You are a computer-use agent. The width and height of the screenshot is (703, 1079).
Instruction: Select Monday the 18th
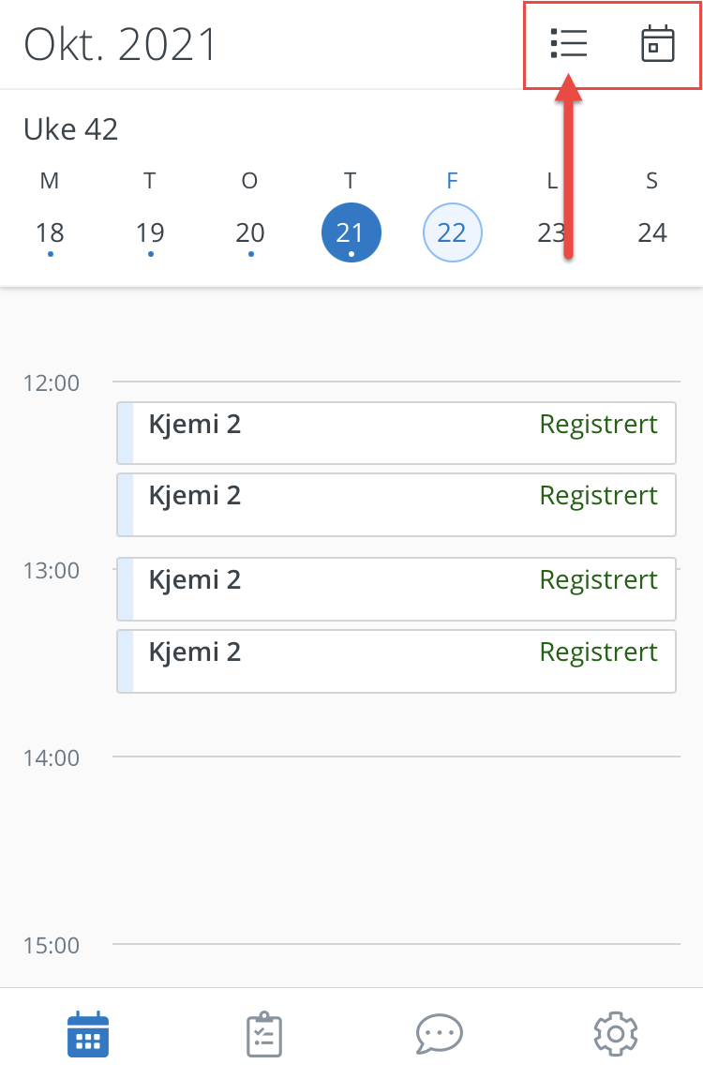click(x=51, y=232)
